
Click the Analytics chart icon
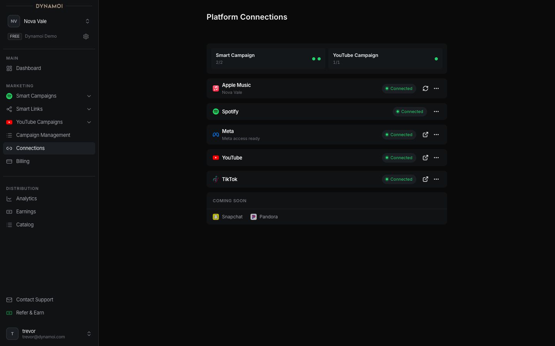tap(9, 199)
